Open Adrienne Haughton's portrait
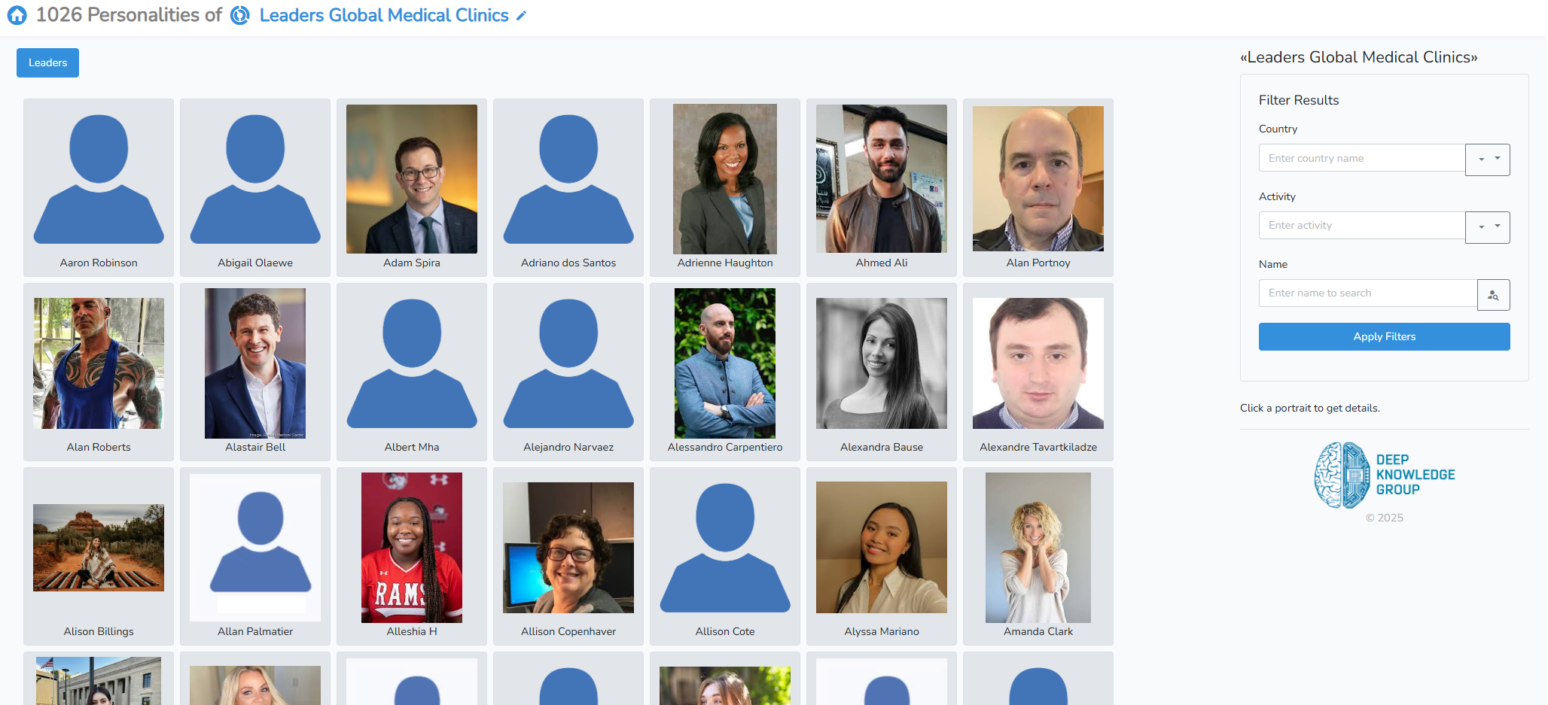This screenshot has height=705, width=1548. click(725, 179)
